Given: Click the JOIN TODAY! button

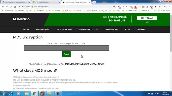Looking at the screenshot, I should tap(147, 18).
